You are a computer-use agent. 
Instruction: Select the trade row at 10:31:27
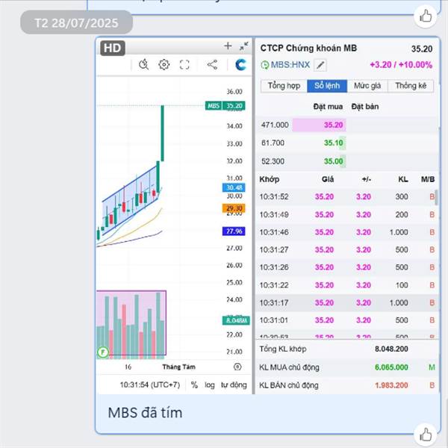point(347,249)
